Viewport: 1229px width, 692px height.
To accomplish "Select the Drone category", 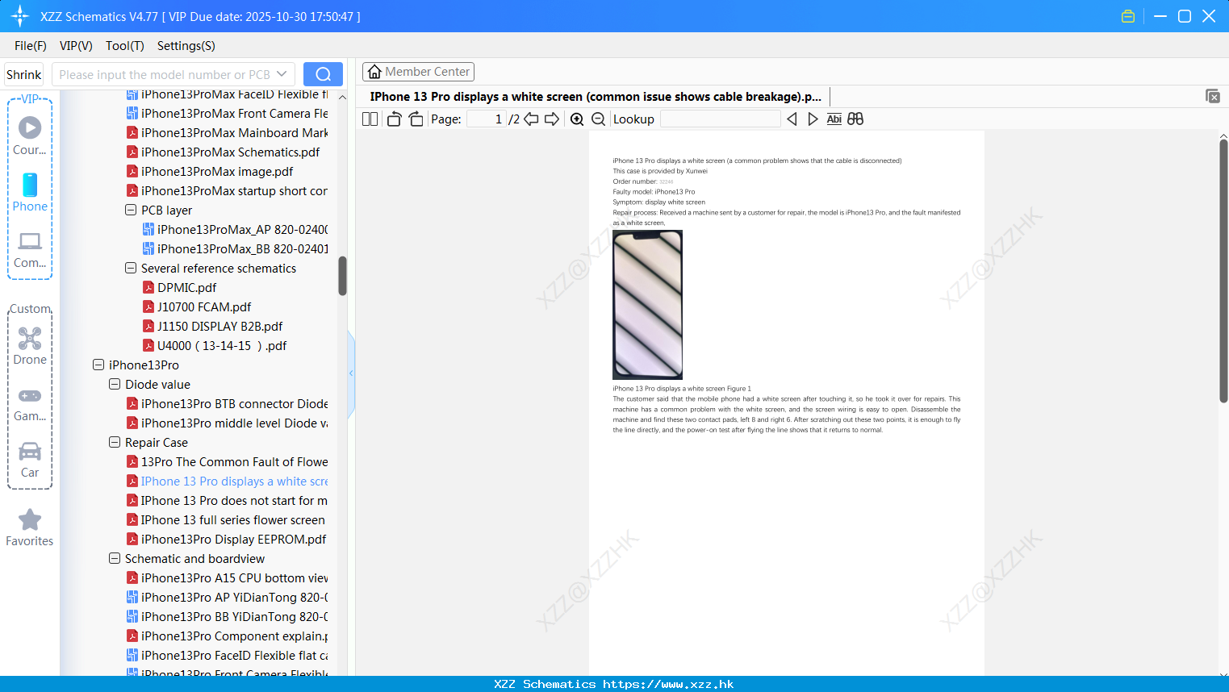I will [x=30, y=347].
